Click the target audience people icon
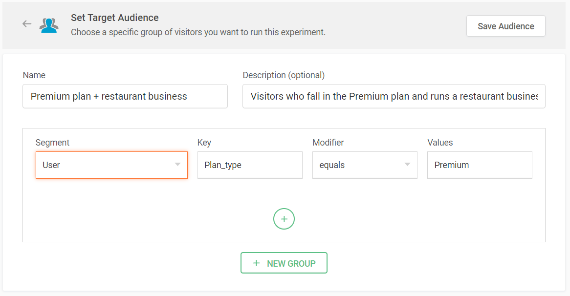 click(49, 25)
